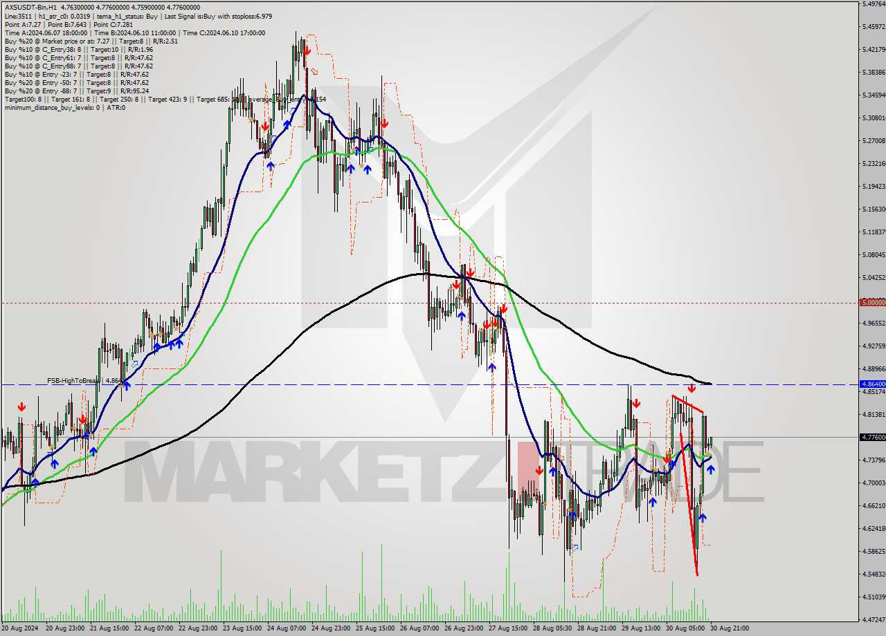Click the 'minimum_distance_buy_levels: 0' line
This screenshot has height=636, width=886.
tap(64, 107)
